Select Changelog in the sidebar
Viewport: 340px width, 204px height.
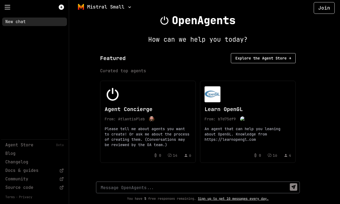click(16, 162)
